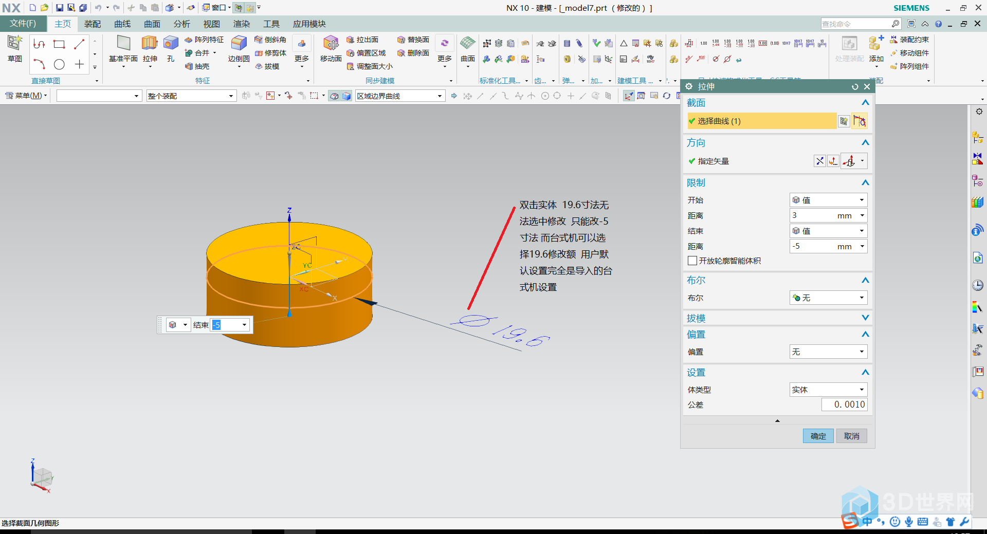Image resolution: width=987 pixels, height=534 pixels.
Task: Open the Body Type (体类型) dropdown
Action: [x=828, y=390]
